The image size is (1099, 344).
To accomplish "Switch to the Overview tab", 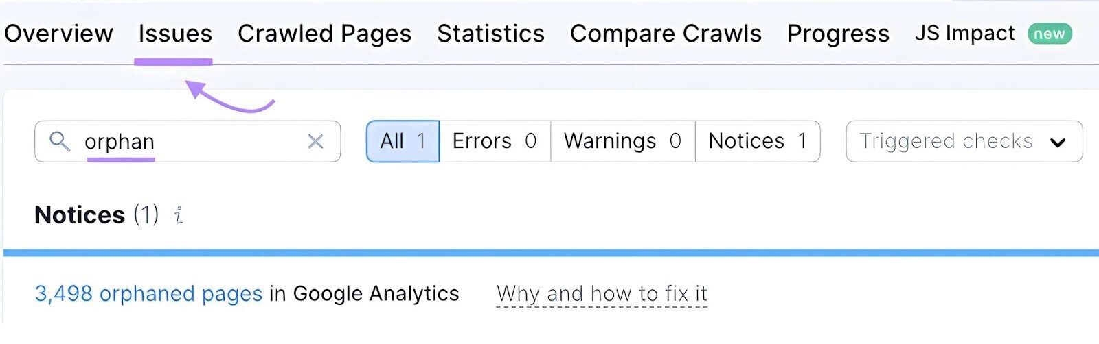I will click(x=58, y=34).
